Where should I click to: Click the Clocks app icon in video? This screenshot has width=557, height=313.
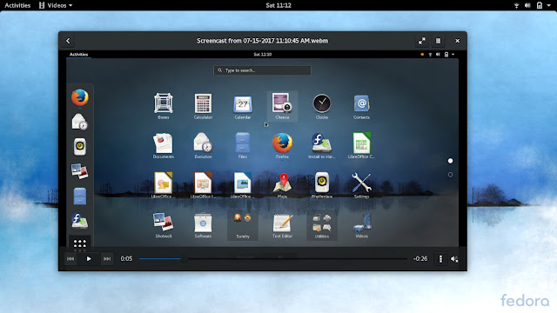point(322,106)
